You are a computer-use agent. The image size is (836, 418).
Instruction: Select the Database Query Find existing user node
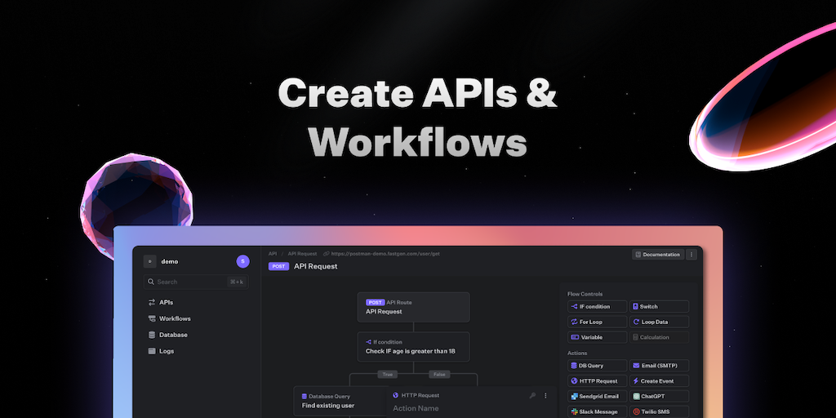click(341, 401)
